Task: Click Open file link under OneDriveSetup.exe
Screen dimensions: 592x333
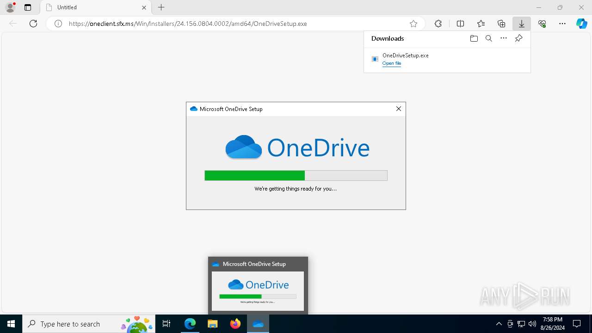Action: pos(392,63)
